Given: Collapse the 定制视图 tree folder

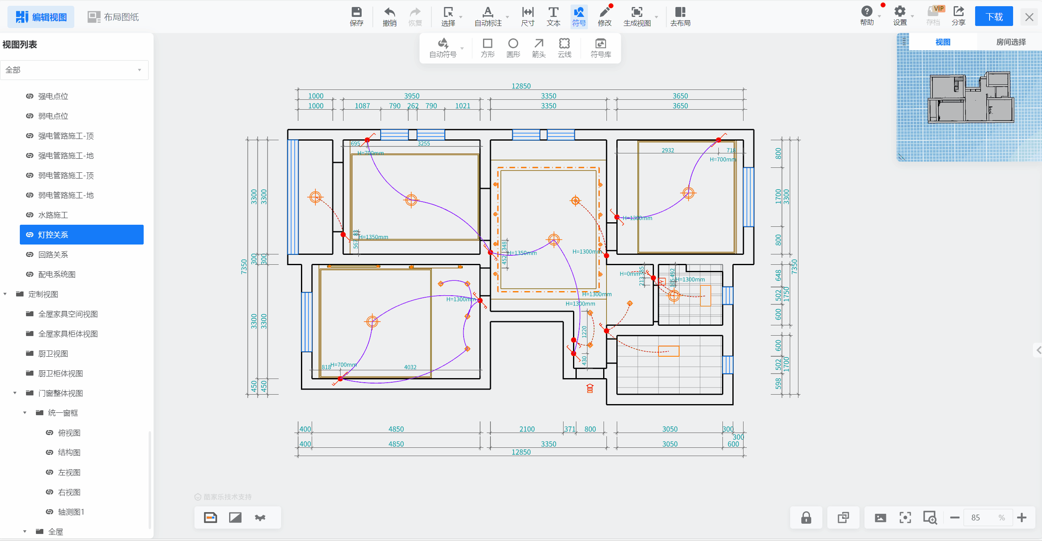Looking at the screenshot, I should point(5,294).
